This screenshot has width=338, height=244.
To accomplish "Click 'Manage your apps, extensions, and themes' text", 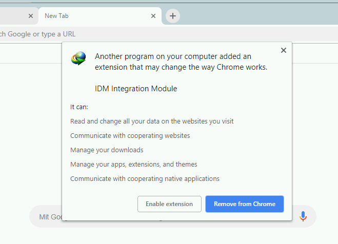I will pos(134,165).
